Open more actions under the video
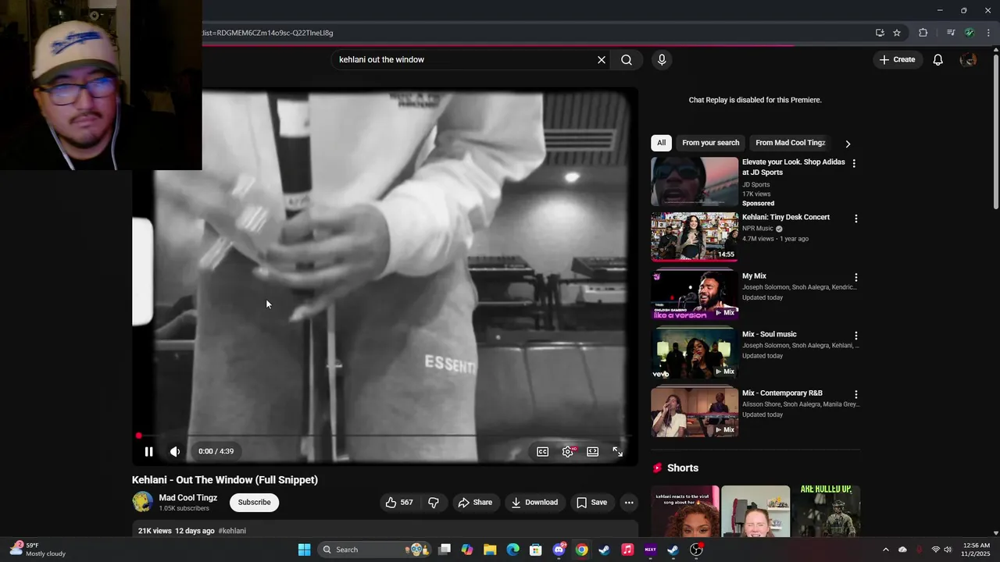This screenshot has width=1000, height=562. pos(629,502)
